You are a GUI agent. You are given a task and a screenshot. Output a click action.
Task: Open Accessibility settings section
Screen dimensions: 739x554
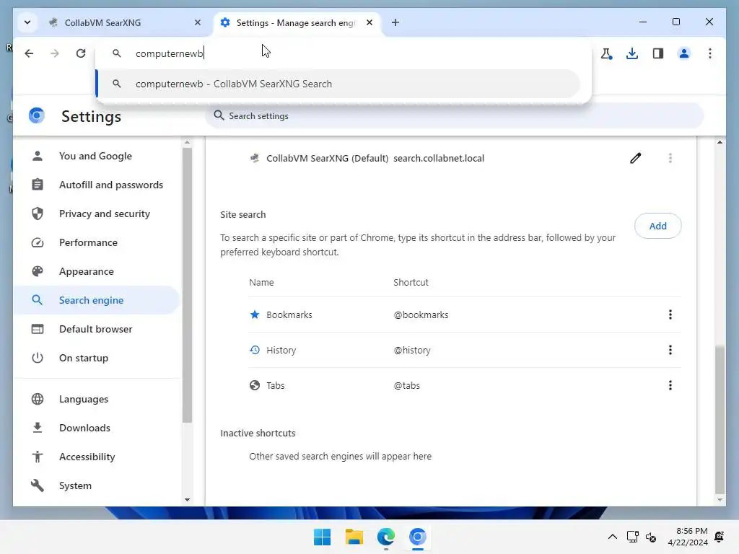click(96, 457)
